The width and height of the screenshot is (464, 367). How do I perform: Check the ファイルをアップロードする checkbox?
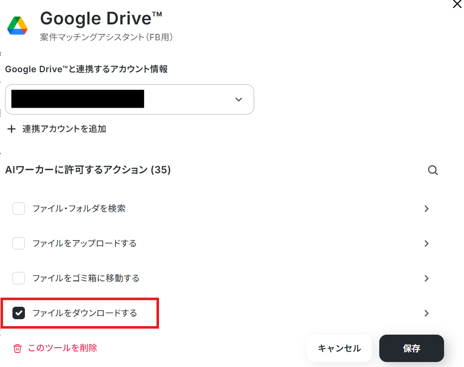tap(19, 244)
